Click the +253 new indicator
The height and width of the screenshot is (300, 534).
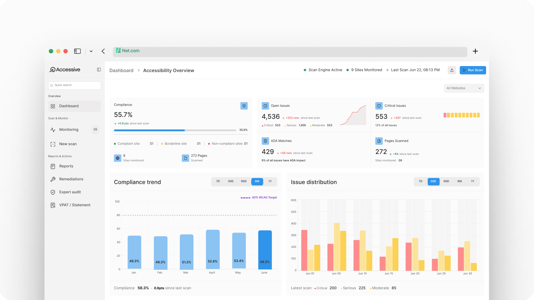(x=291, y=118)
